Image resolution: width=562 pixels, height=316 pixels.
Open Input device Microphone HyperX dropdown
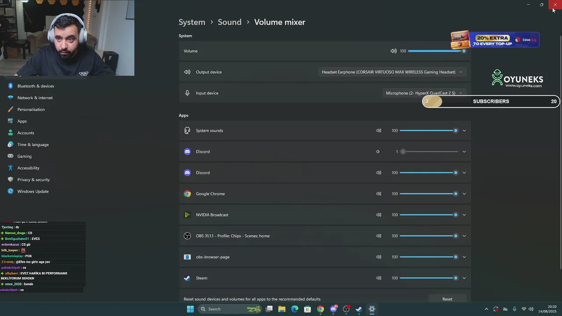[x=424, y=93]
